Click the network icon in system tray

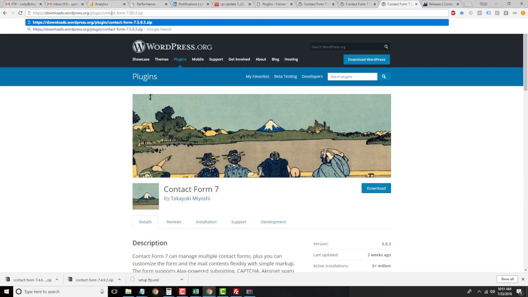[486, 292]
